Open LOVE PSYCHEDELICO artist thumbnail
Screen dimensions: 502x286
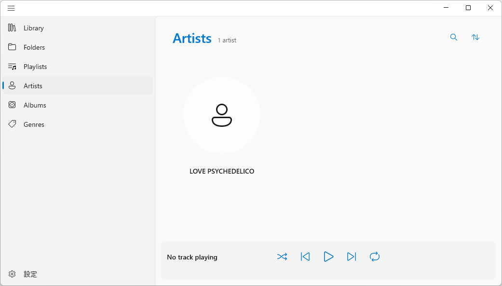click(x=222, y=115)
